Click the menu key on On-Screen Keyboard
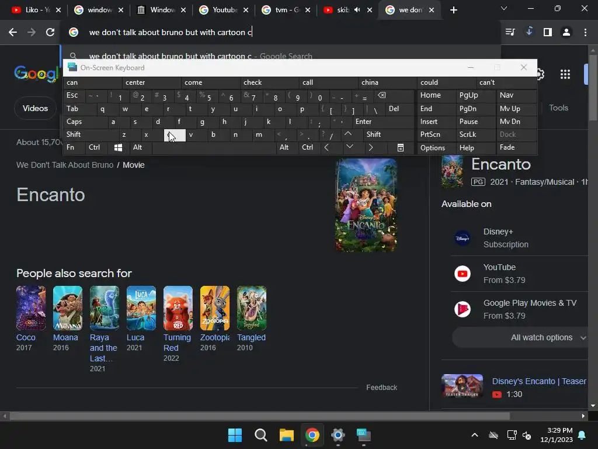 (401, 147)
